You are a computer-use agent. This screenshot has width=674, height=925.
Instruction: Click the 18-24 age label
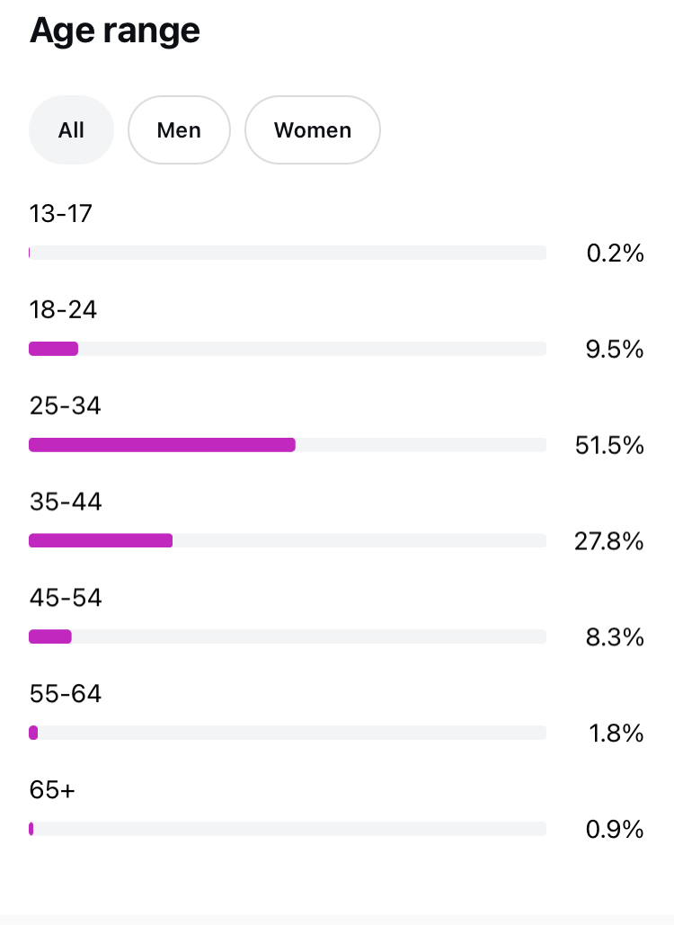coord(63,310)
